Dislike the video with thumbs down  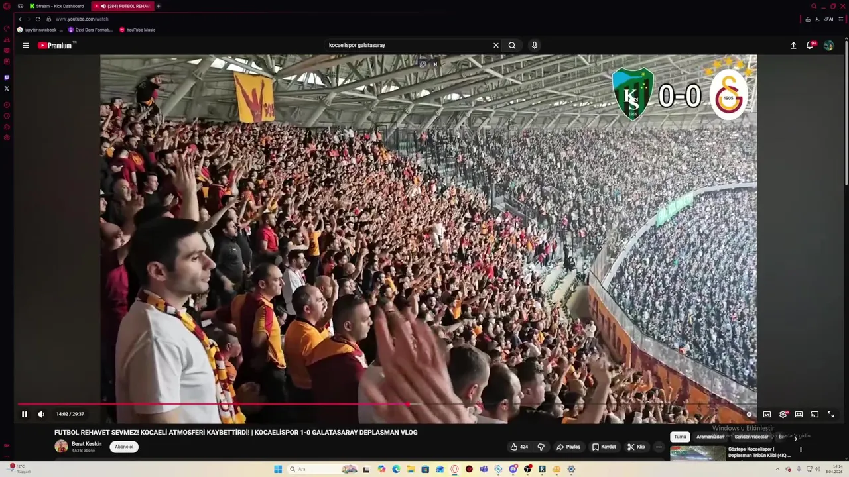pos(541,447)
